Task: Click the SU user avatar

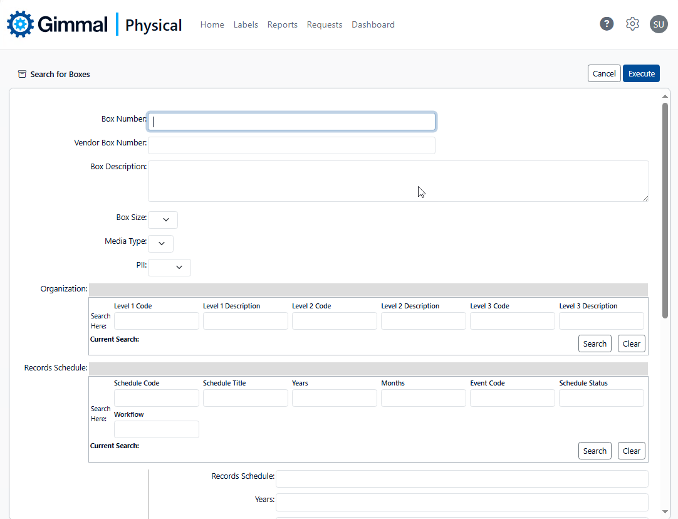Action: click(x=659, y=24)
